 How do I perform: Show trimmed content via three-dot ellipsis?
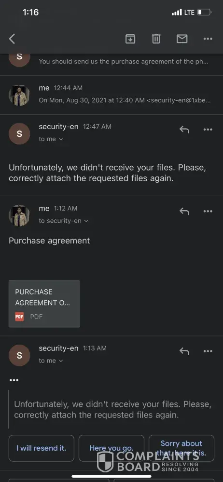[14, 380]
